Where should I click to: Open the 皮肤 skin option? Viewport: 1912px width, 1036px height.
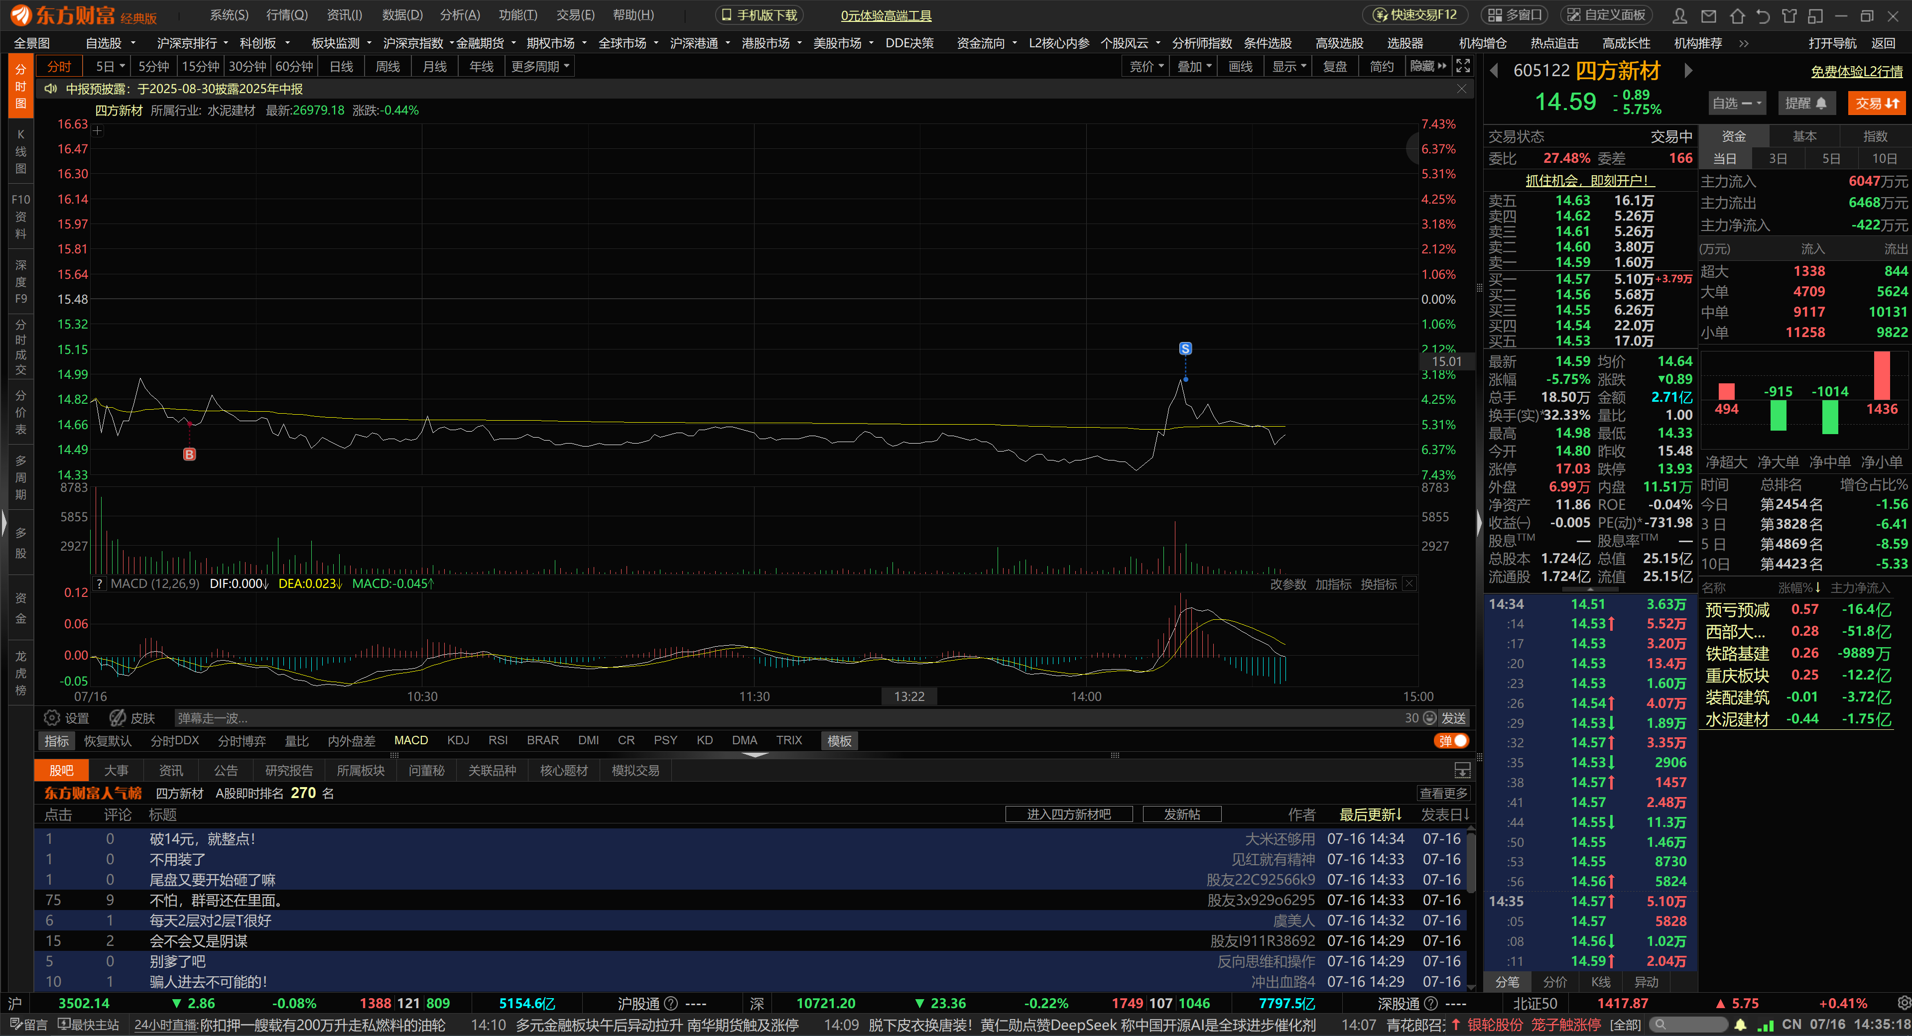pyautogui.click(x=132, y=717)
